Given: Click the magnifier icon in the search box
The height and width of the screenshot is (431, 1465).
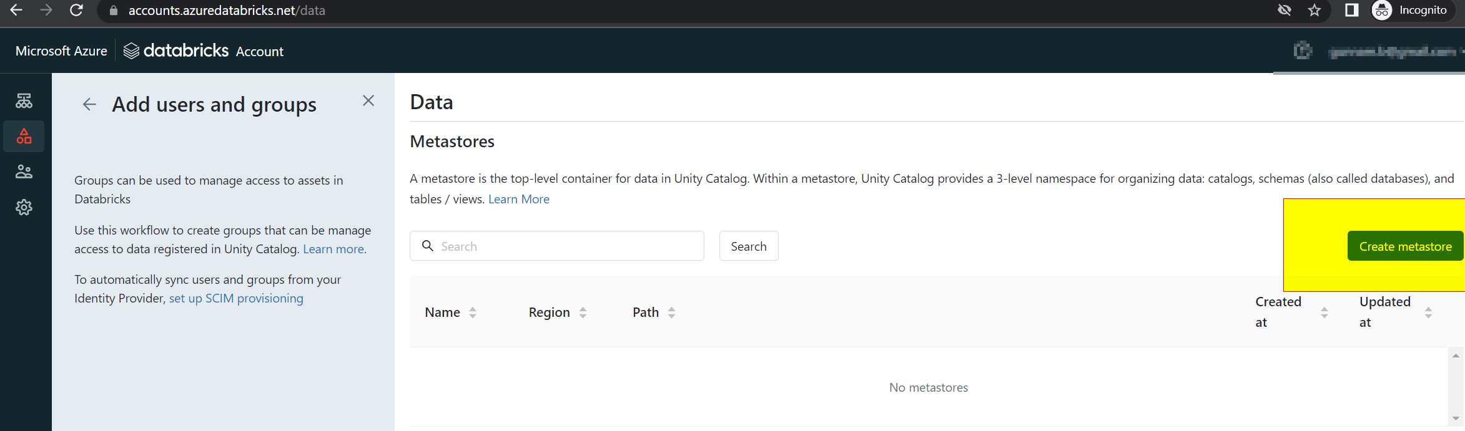Looking at the screenshot, I should pos(428,246).
